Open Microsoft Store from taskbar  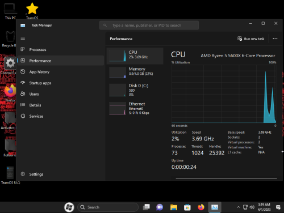pos(187,207)
